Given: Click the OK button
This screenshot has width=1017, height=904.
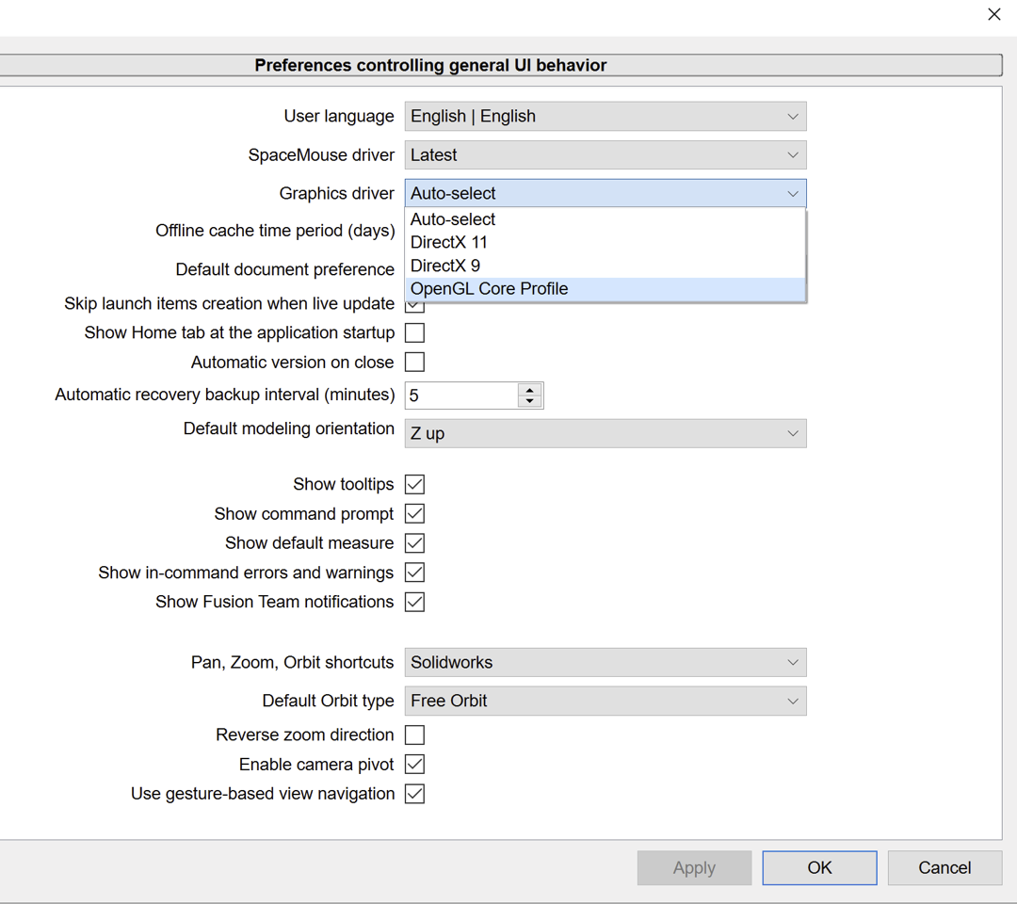Looking at the screenshot, I should (819, 867).
